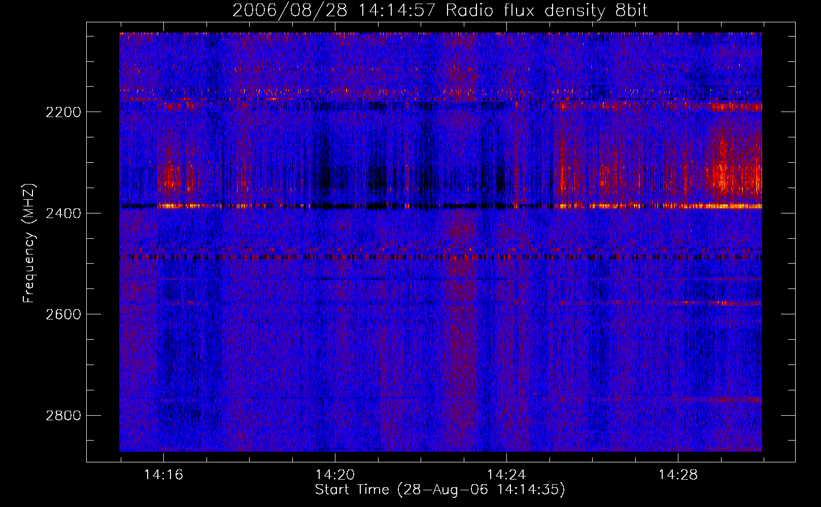Click the "Start Time (28-Aug-06 14:14:35)" axis title

click(440, 490)
